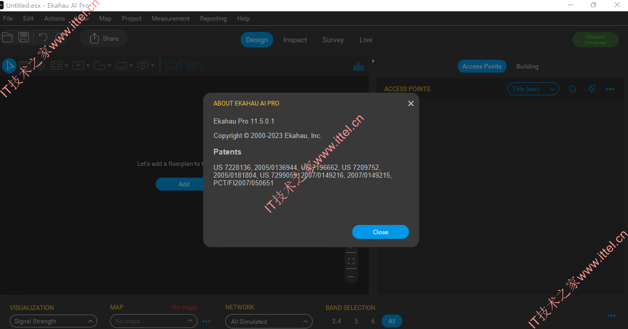
Task: Save the project using the floppy disk icon
Action: point(24,37)
